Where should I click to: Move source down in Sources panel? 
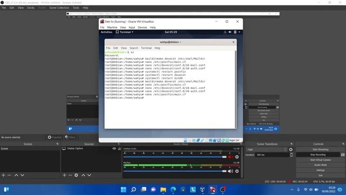click(89, 175)
